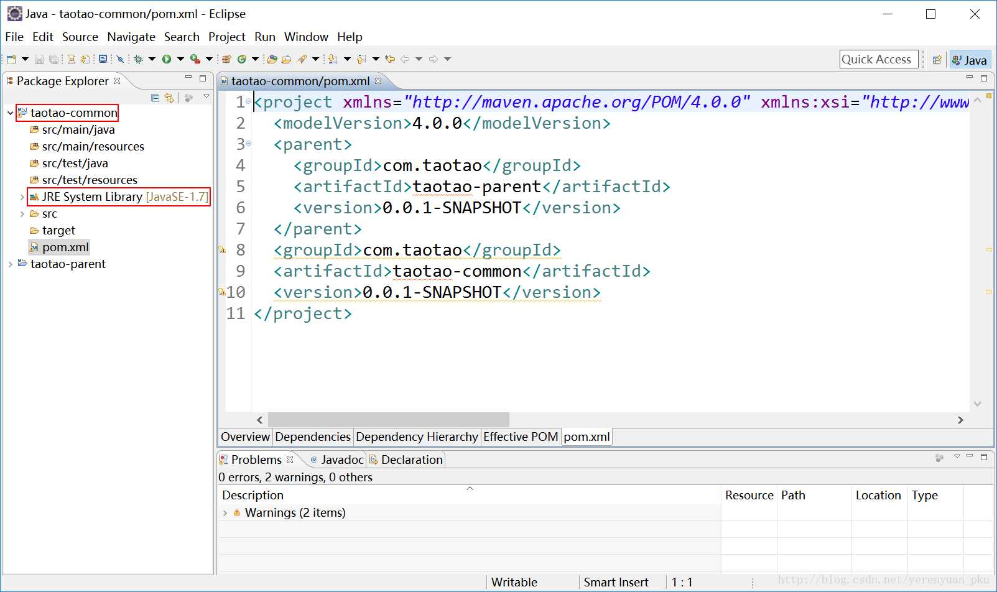Click the Open Task folder icon
997x592 pixels.
click(286, 59)
